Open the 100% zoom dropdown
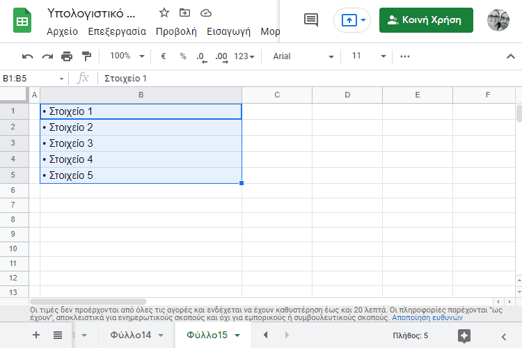This screenshot has height=348, width=522. pos(127,56)
